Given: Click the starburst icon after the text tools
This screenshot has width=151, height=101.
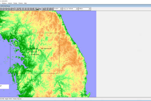Looking at the screenshot, I should tap(52, 9).
